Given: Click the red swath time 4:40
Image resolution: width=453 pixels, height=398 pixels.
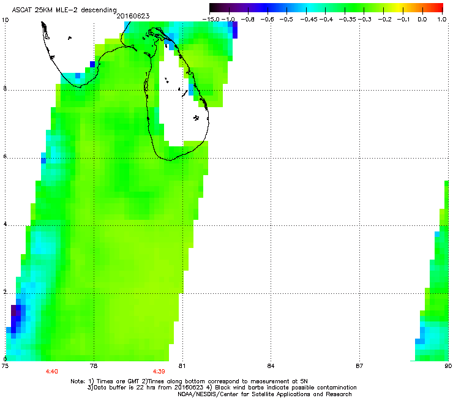Looking at the screenshot, I should 51,372.
